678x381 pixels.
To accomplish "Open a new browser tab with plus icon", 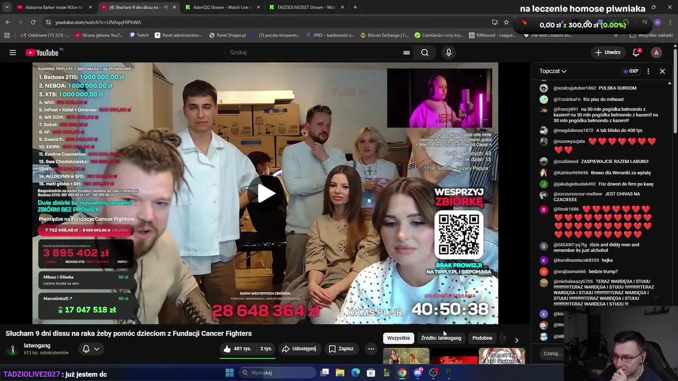I will [x=355, y=7].
